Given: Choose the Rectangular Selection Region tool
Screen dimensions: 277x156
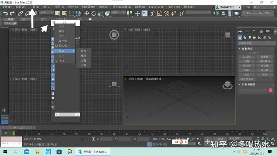Looking at the screenshot, I should 72,13.
